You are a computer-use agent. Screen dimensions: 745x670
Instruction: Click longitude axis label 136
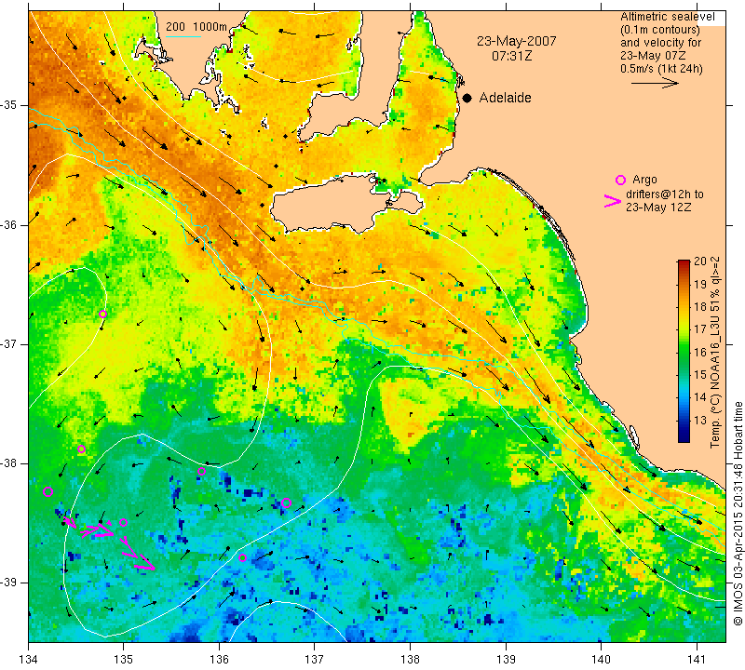coord(220,659)
